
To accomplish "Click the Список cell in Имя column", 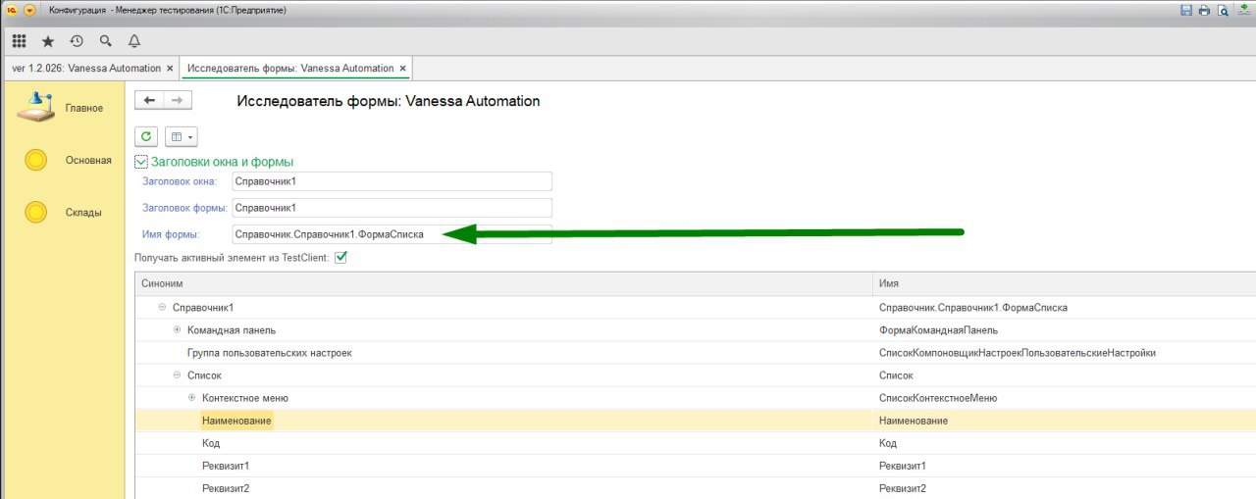I will click(1064, 375).
